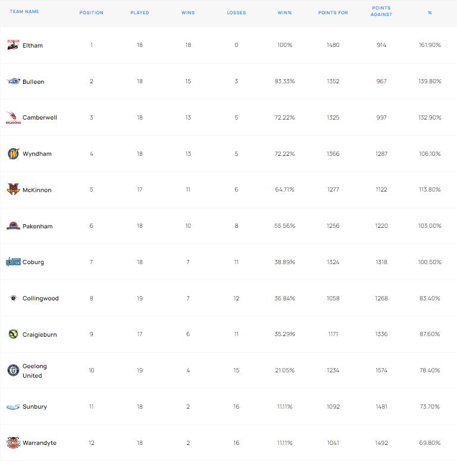Image resolution: width=457 pixels, height=461 pixels.
Task: Click the Wyndham team logo
Action: (13, 154)
